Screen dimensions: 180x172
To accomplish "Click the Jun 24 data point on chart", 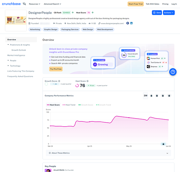I will pyautogui.click(x=168, y=120).
